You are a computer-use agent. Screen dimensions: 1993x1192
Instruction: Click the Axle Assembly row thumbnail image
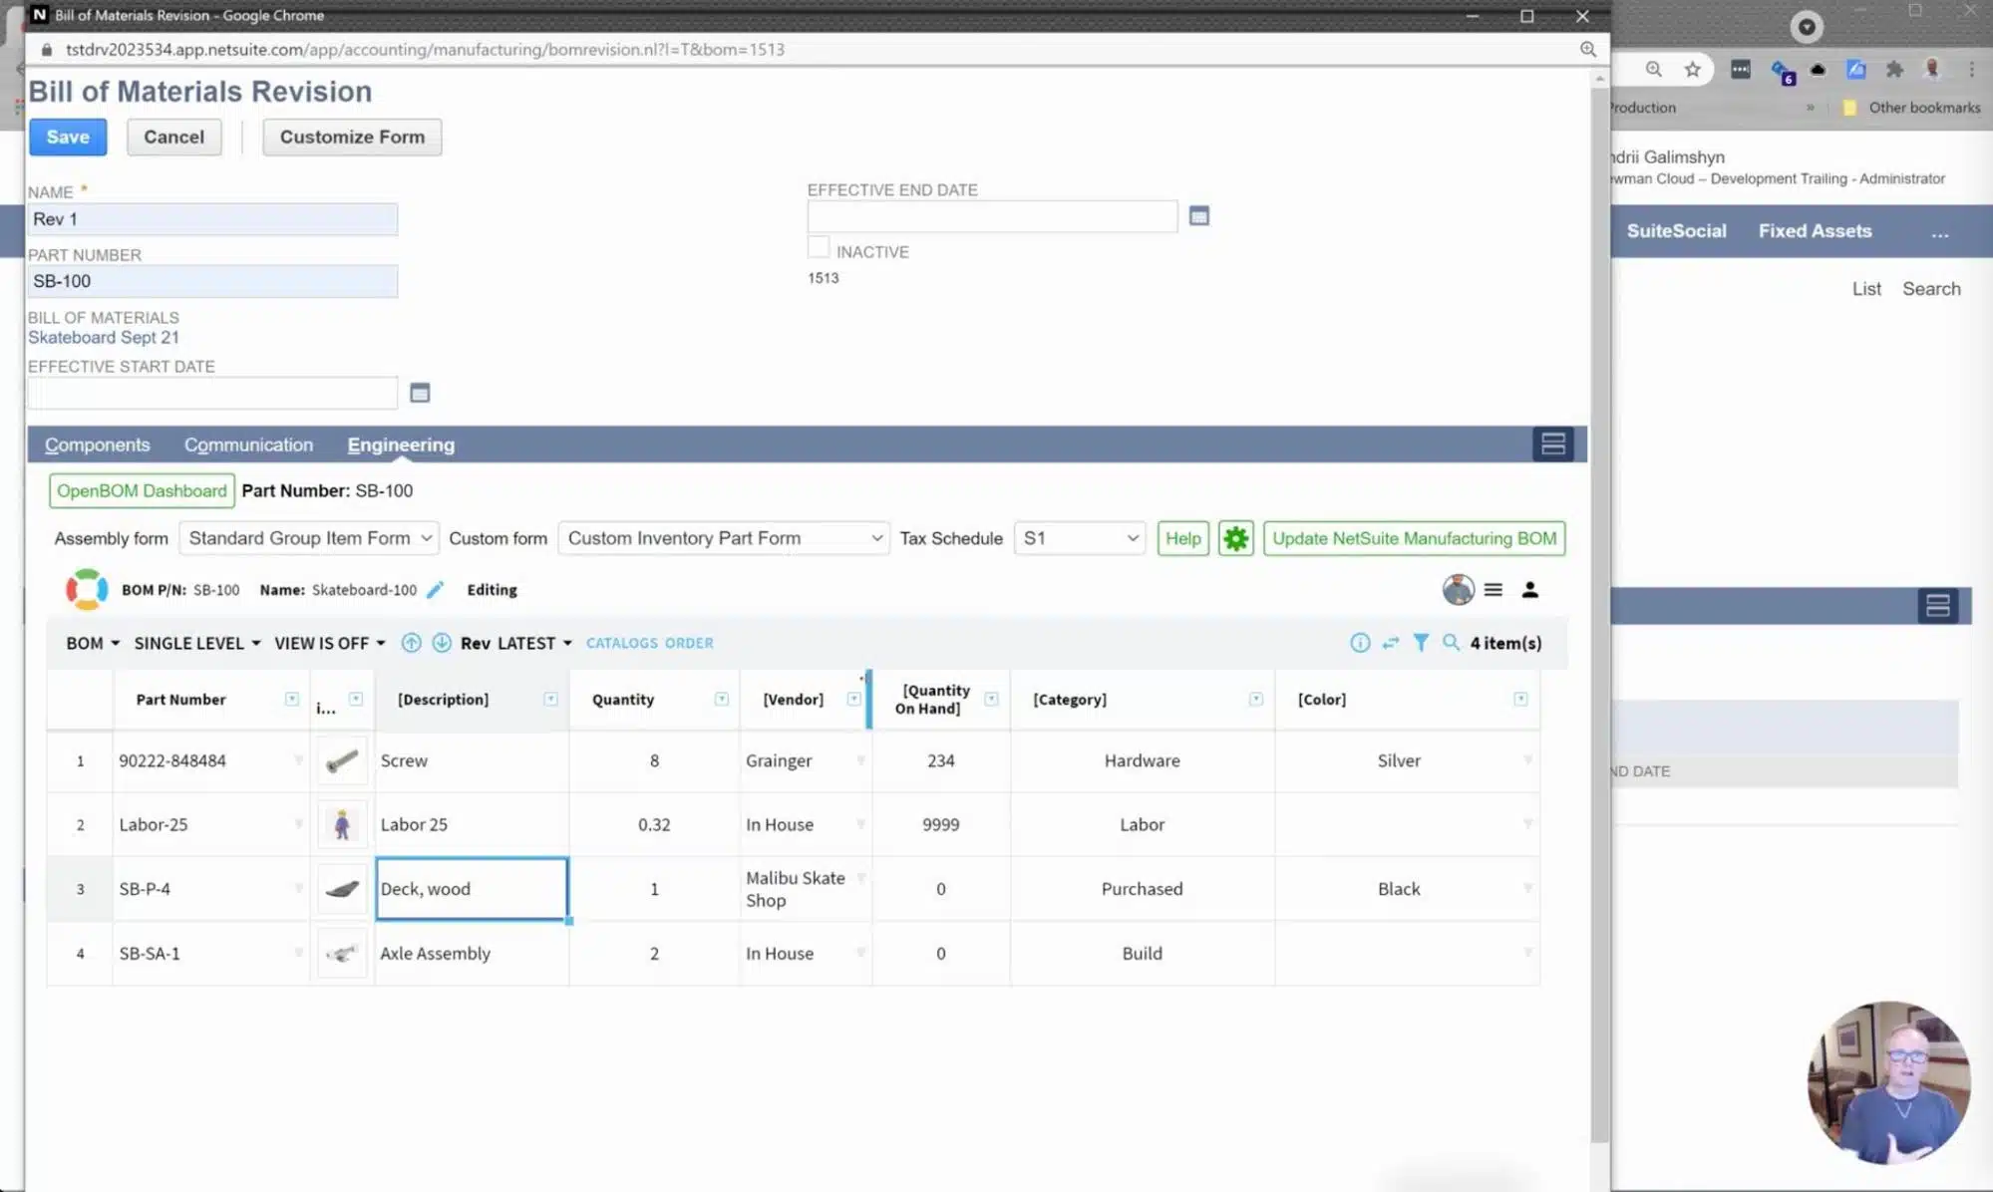342,954
